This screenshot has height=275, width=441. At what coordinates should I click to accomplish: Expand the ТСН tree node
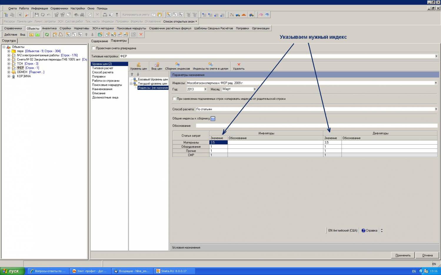point(9,64)
